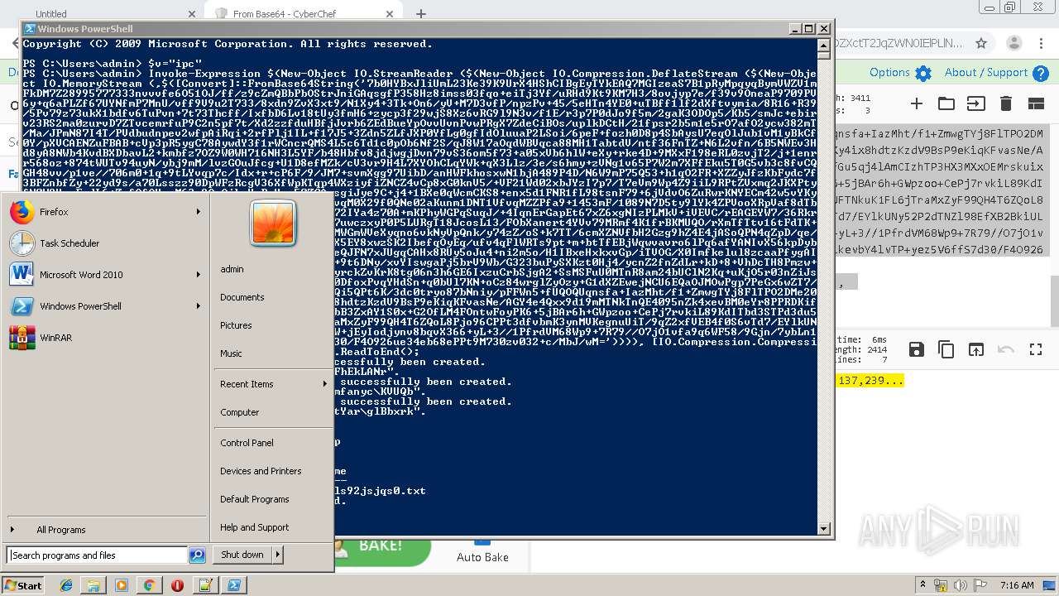The height and width of the screenshot is (596, 1059).
Task: Switch to Chrome via taskbar icon
Action: 149,585
